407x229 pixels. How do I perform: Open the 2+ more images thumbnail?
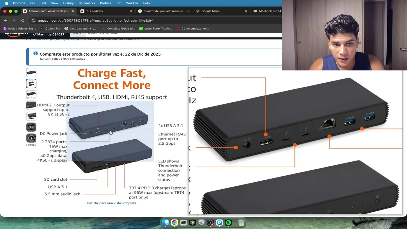click(x=31, y=127)
